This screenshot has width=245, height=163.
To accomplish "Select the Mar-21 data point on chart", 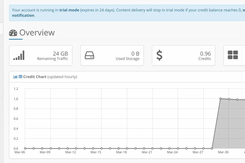I will pos(153,148).
